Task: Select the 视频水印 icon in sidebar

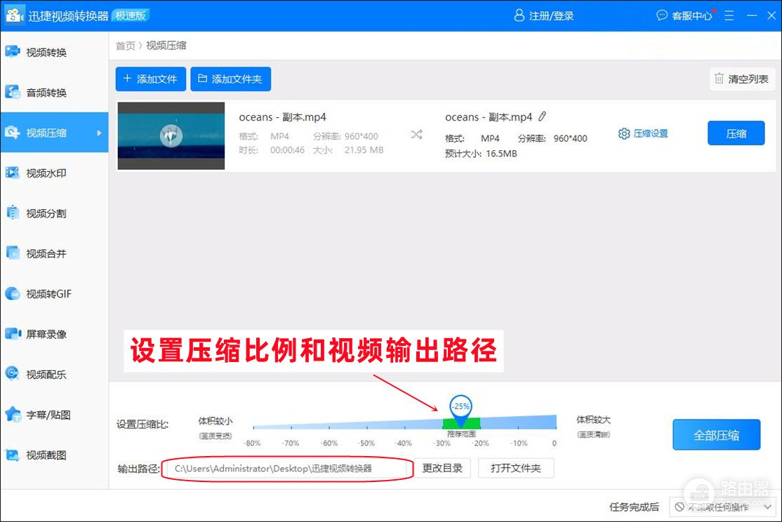Action: pos(13,173)
